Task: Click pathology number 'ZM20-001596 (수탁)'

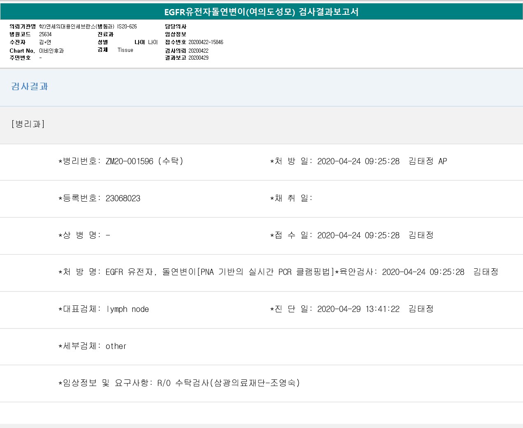Action: [x=144, y=161]
